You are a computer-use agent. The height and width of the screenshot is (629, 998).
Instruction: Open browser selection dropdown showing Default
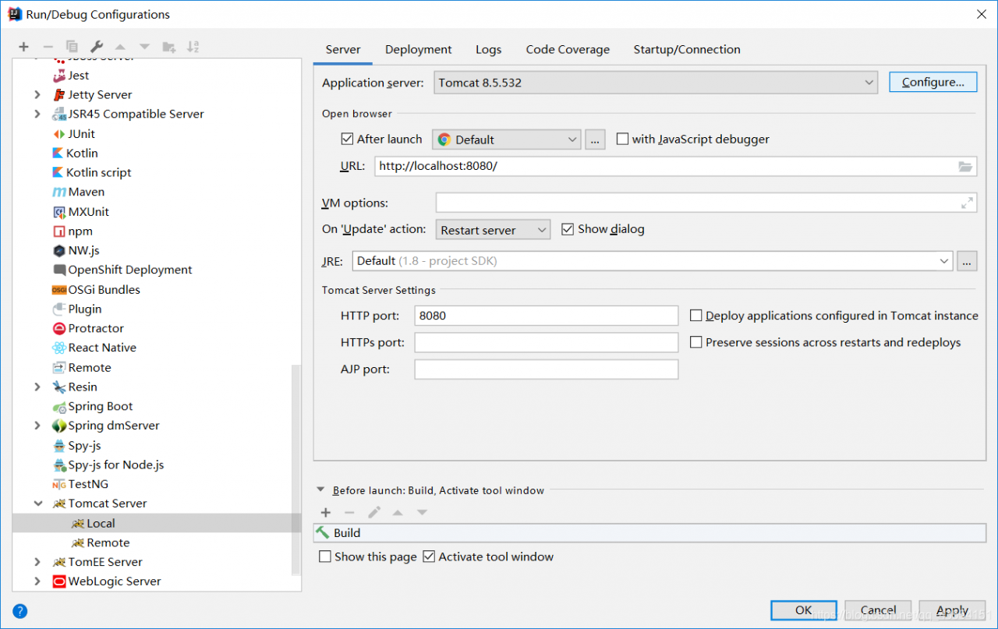507,140
